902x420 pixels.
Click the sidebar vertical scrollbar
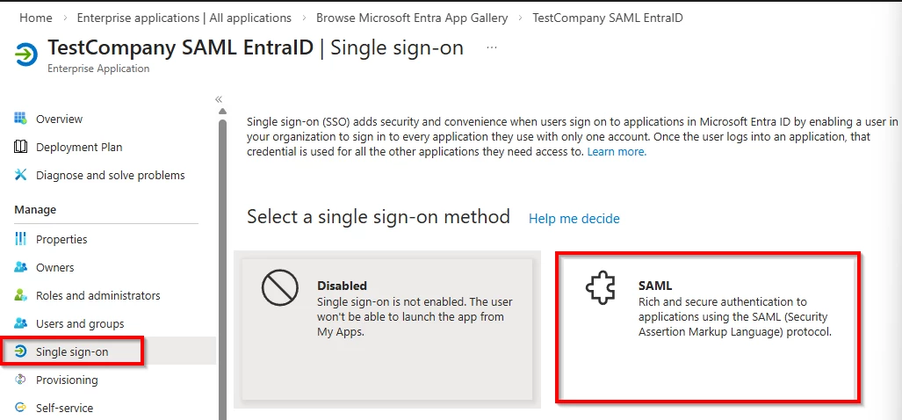[222, 264]
